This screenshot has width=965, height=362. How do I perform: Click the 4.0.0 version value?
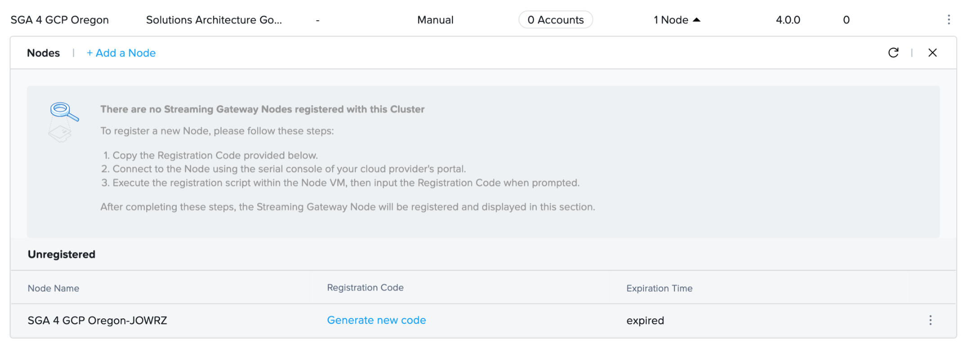788,20
